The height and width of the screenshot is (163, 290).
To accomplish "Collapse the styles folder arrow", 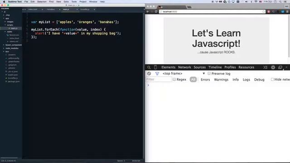I will 5,32.
